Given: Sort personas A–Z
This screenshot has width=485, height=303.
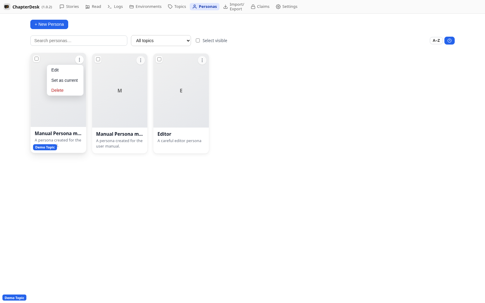Looking at the screenshot, I should 436,41.
